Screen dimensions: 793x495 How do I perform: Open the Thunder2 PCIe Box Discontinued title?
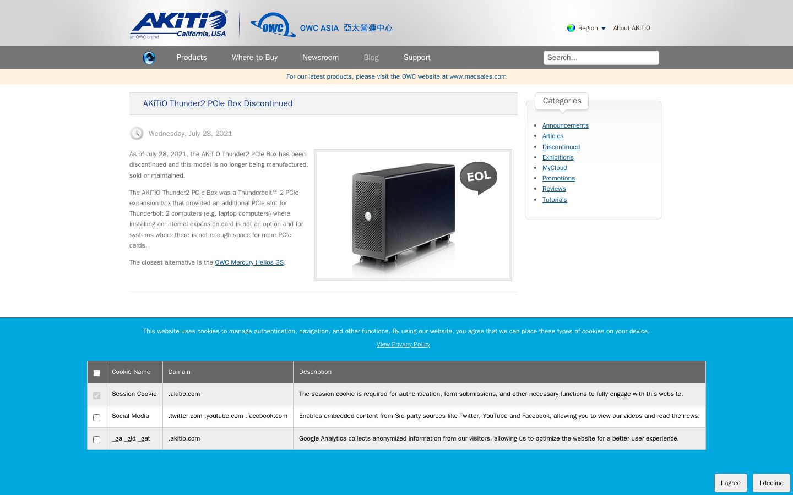pos(218,103)
